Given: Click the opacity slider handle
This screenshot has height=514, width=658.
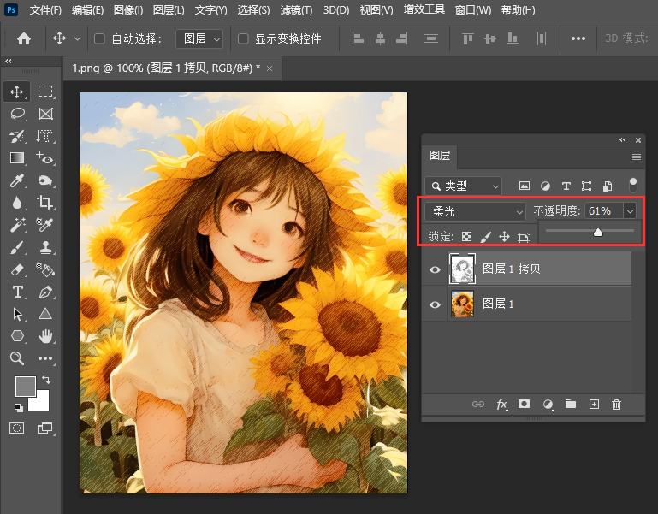Looking at the screenshot, I should pyautogui.click(x=598, y=232).
